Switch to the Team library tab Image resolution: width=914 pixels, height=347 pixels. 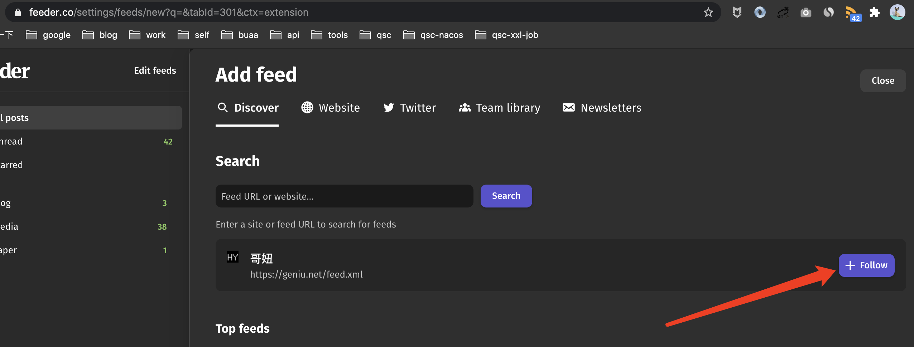[499, 108]
